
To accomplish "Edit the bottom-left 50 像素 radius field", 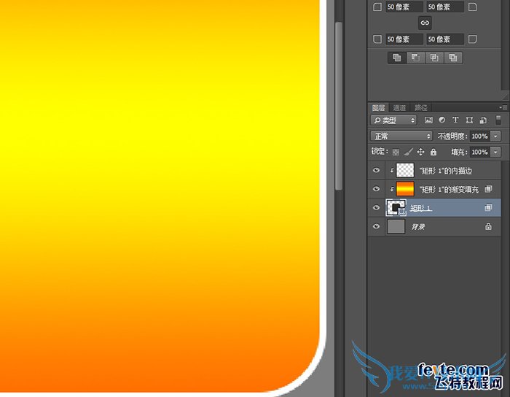I will tap(404, 39).
